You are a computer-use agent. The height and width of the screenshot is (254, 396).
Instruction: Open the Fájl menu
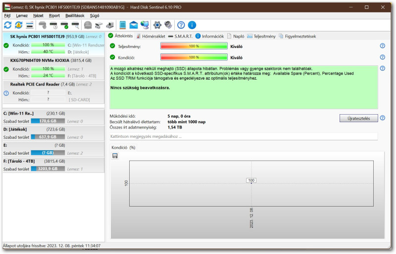[7, 16]
